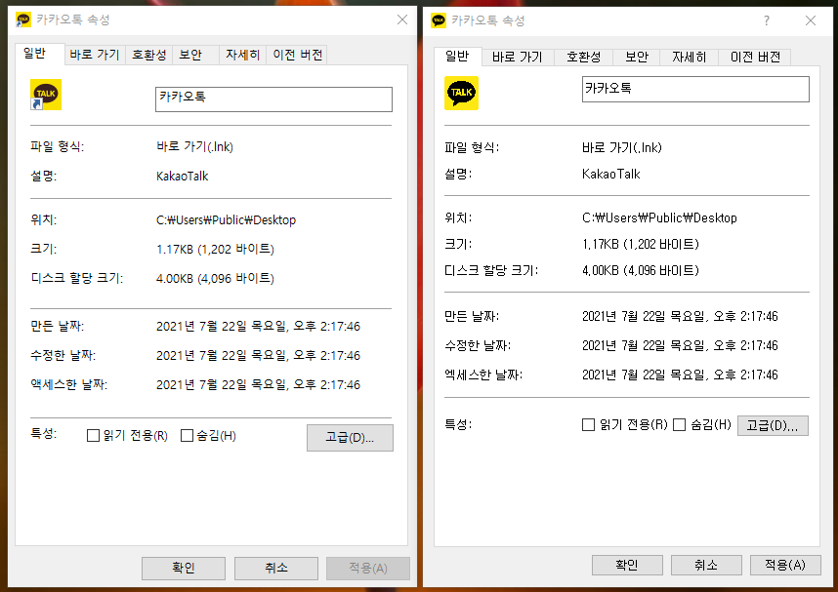
Task: Click 수정한 날짜 date value, right window
Action: pyautogui.click(x=680, y=346)
